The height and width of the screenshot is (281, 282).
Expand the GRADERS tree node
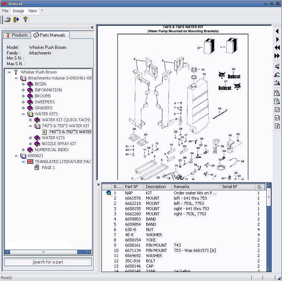(x=23, y=108)
